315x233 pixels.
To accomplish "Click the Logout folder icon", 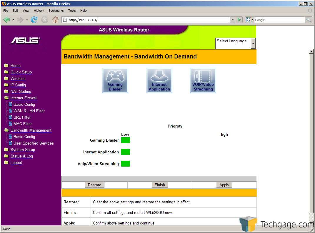I will point(6,162).
